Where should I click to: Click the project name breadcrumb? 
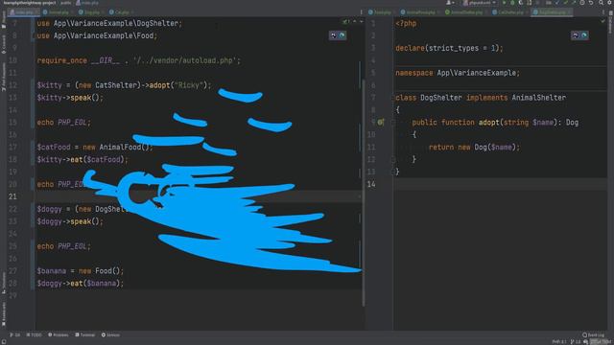click(30, 3)
